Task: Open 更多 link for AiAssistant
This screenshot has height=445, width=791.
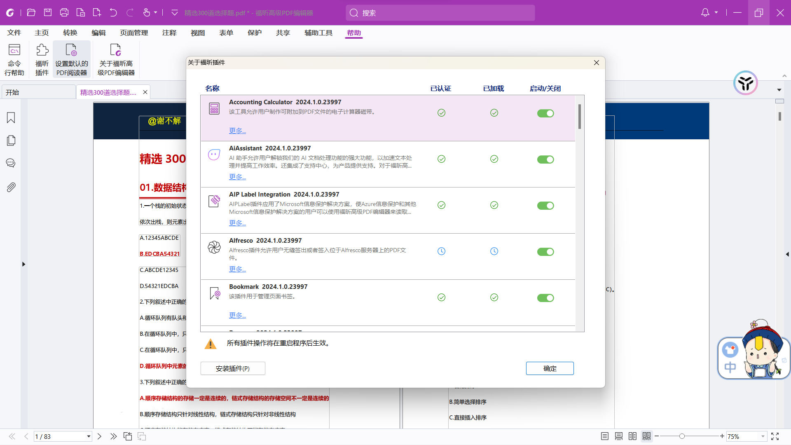Action: (x=238, y=177)
